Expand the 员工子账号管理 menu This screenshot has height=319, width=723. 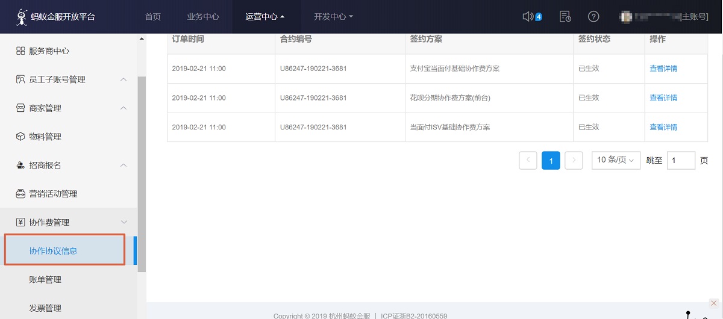click(124, 79)
